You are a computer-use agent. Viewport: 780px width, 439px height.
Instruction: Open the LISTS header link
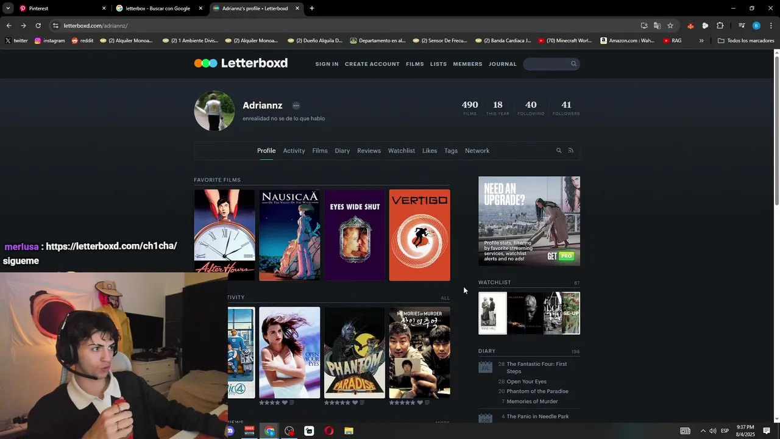[x=438, y=64]
